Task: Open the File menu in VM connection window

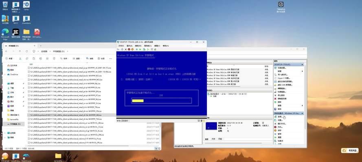Action: point(121,46)
